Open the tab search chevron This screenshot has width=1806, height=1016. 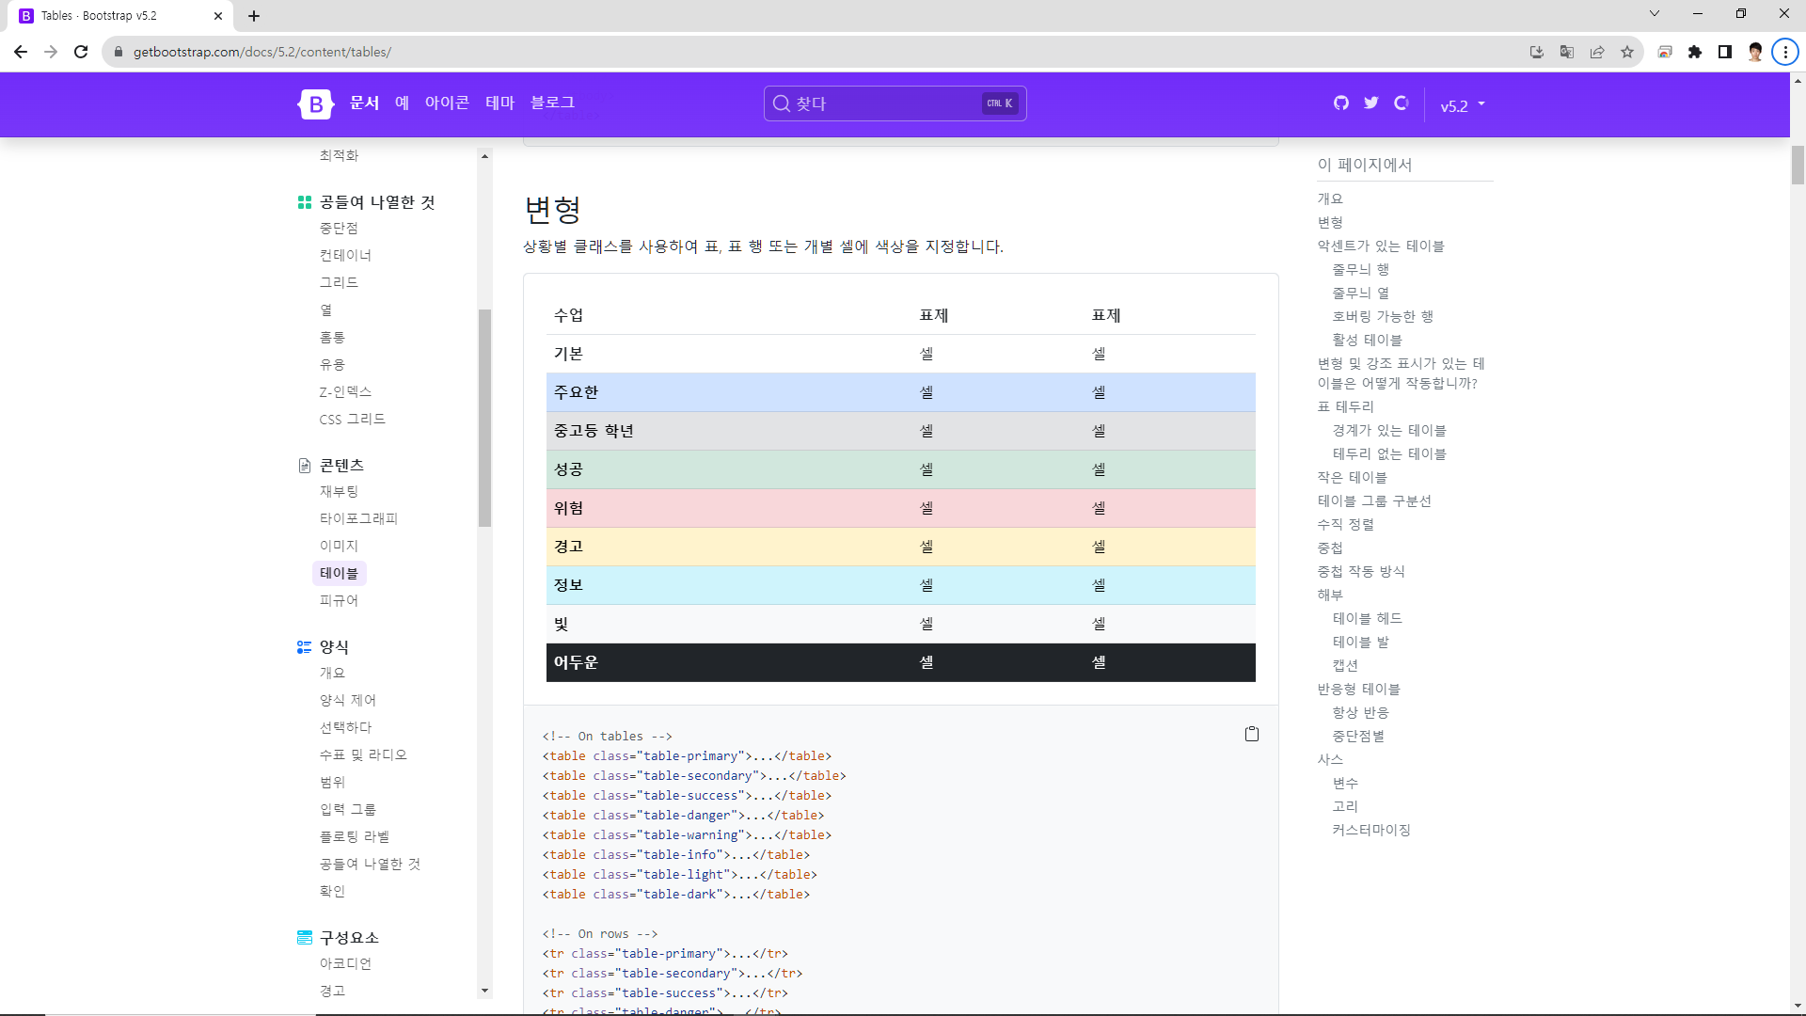(1655, 14)
